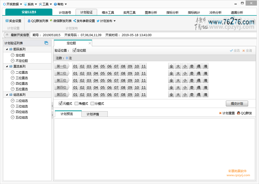The width and height of the screenshot is (259, 184).
Task: Collapse the 组选系列 tree group
Action: [7, 95]
